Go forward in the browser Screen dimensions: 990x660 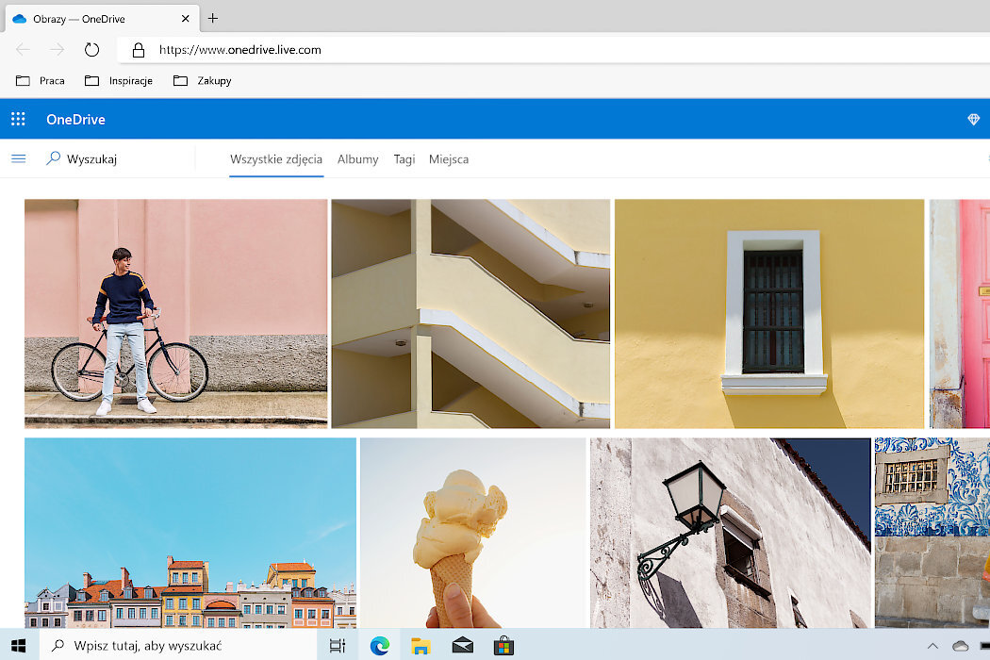(x=57, y=49)
